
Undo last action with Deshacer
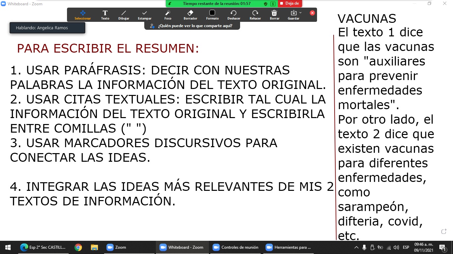pyautogui.click(x=234, y=15)
